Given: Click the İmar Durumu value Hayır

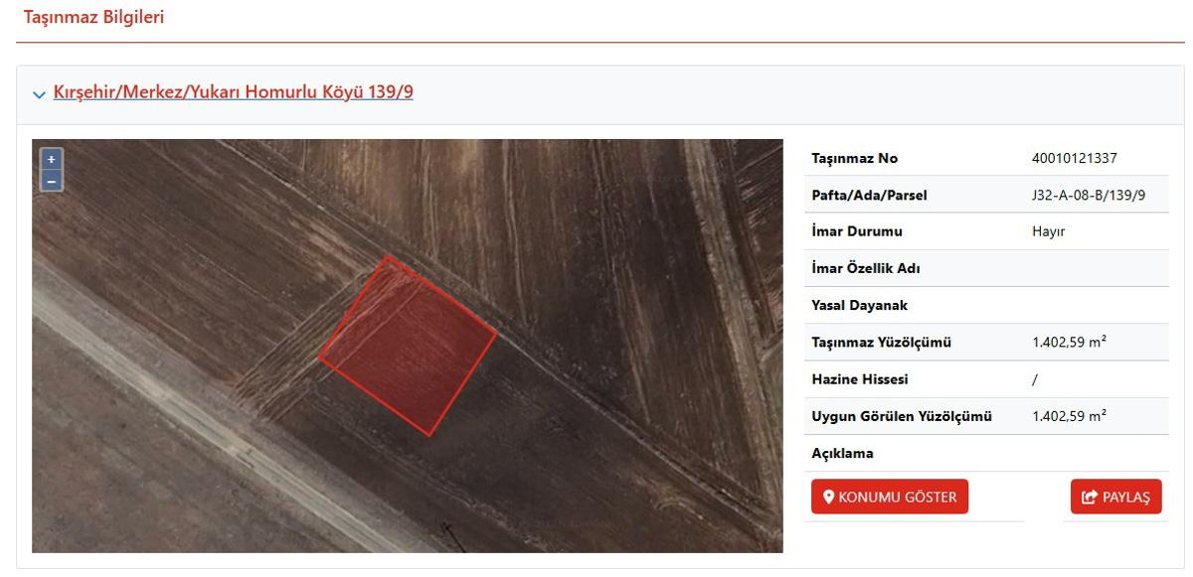Looking at the screenshot, I should (1049, 231).
